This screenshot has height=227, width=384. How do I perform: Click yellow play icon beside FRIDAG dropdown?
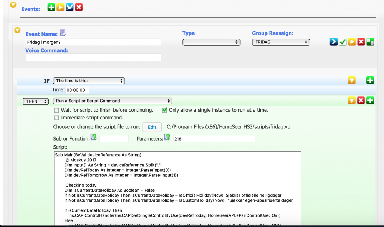click(352, 42)
